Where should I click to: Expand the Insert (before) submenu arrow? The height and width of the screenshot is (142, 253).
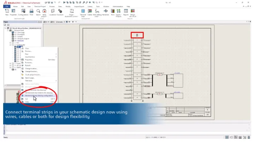[56, 57]
